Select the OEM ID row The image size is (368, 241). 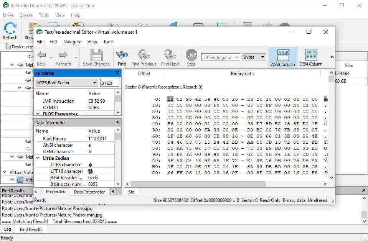(x=75, y=108)
